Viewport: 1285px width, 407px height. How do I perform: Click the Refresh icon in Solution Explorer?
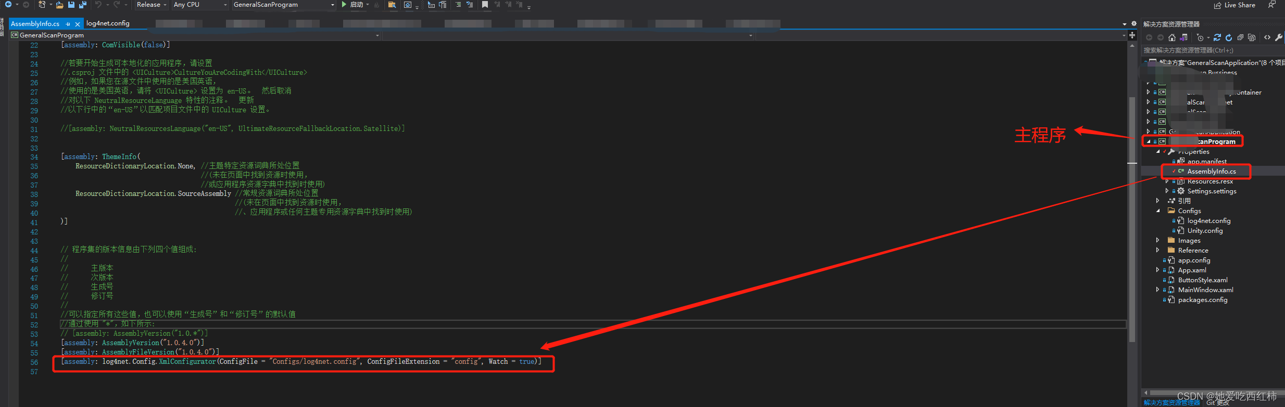[1229, 37]
